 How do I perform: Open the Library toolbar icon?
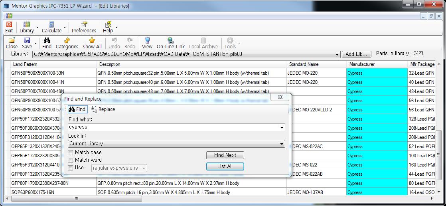coord(27,25)
